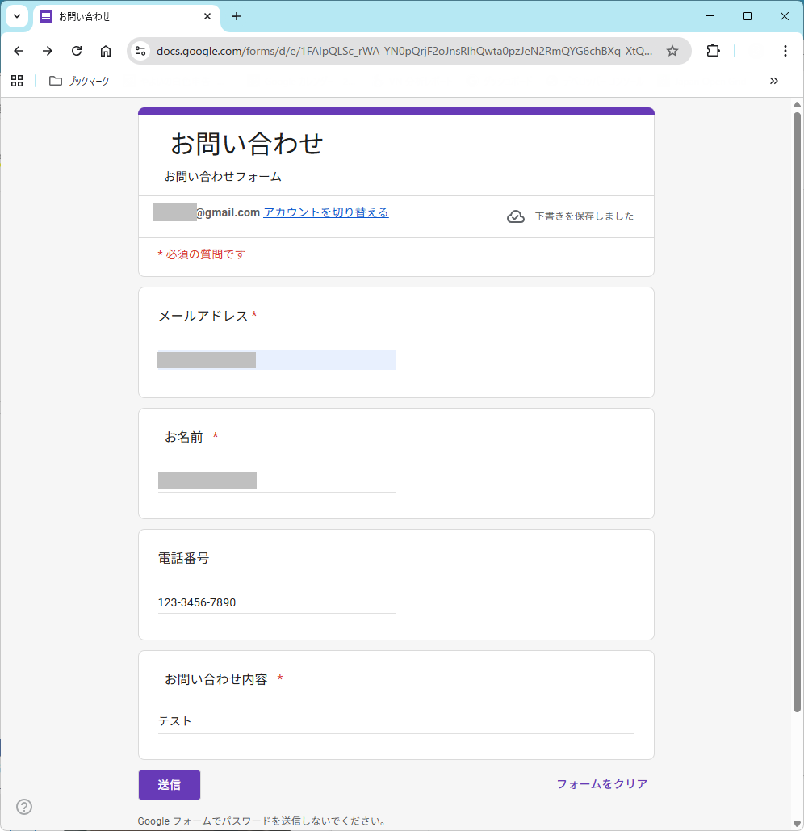This screenshot has width=804, height=831.
Task: Click the back navigation arrow
Action: point(19,51)
